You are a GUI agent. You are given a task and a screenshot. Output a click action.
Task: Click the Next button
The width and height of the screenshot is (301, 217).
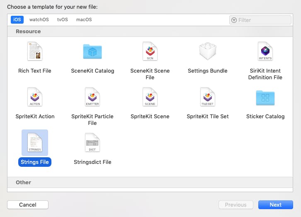point(275,205)
